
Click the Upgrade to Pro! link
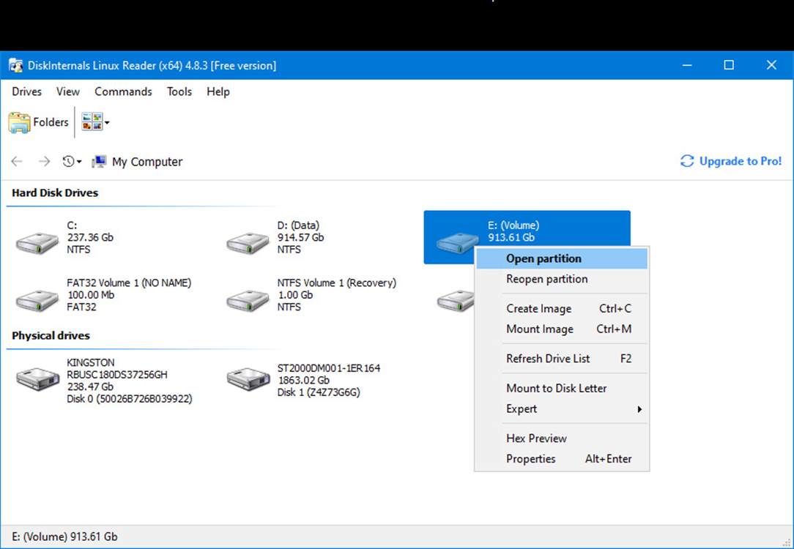(x=731, y=162)
